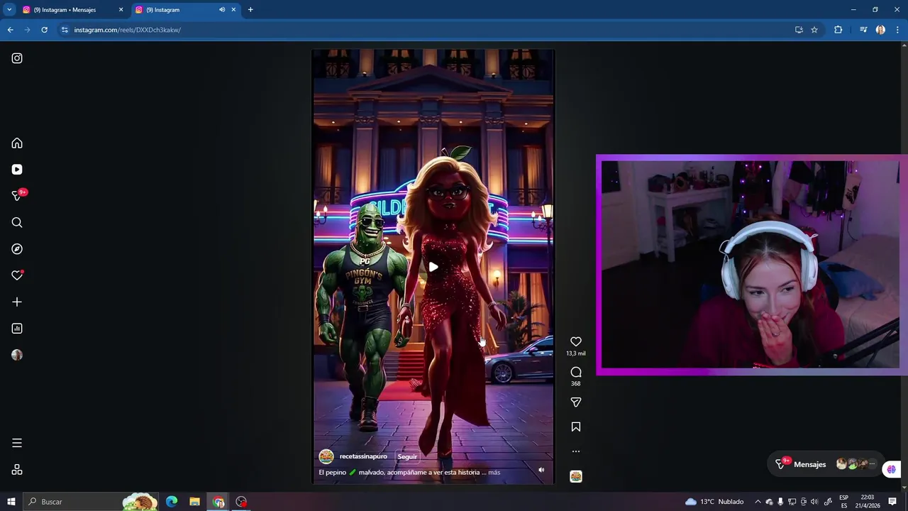Click recetassinapuro avatar on the reel

(326, 456)
